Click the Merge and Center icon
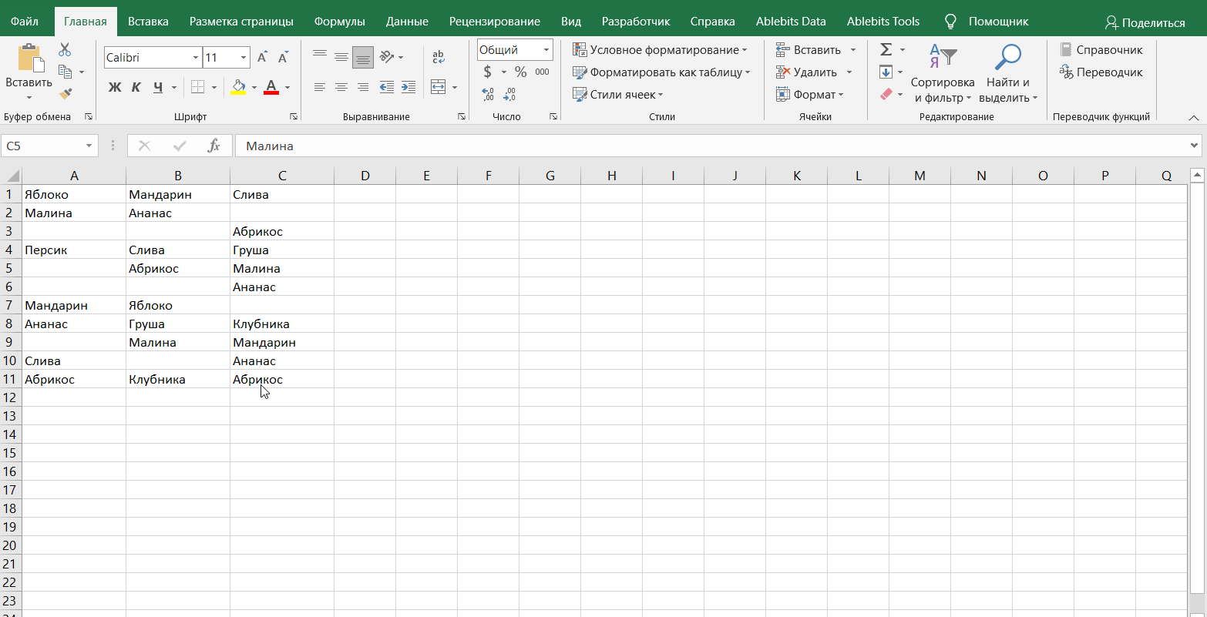The width and height of the screenshot is (1207, 617). (x=438, y=87)
